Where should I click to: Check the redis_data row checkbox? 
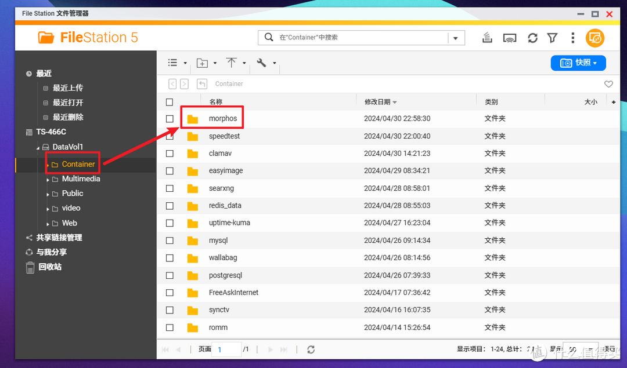[170, 206]
